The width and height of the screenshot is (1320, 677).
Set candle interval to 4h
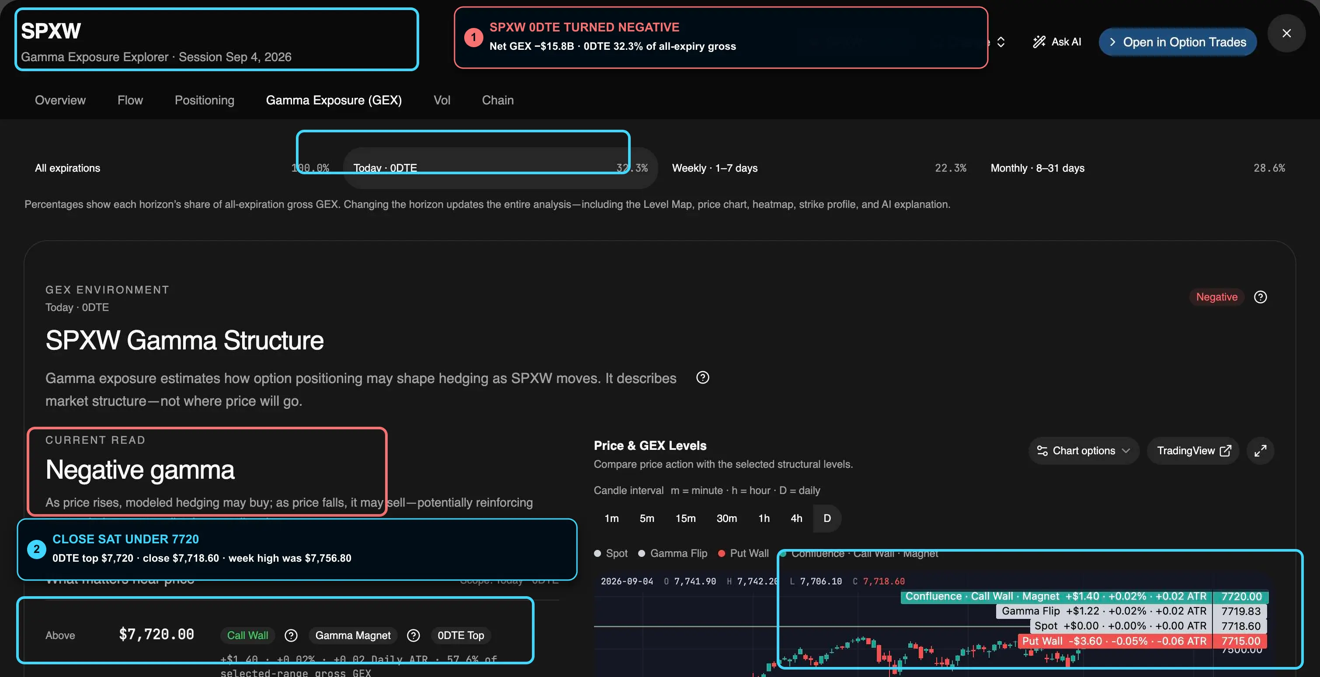pos(796,518)
